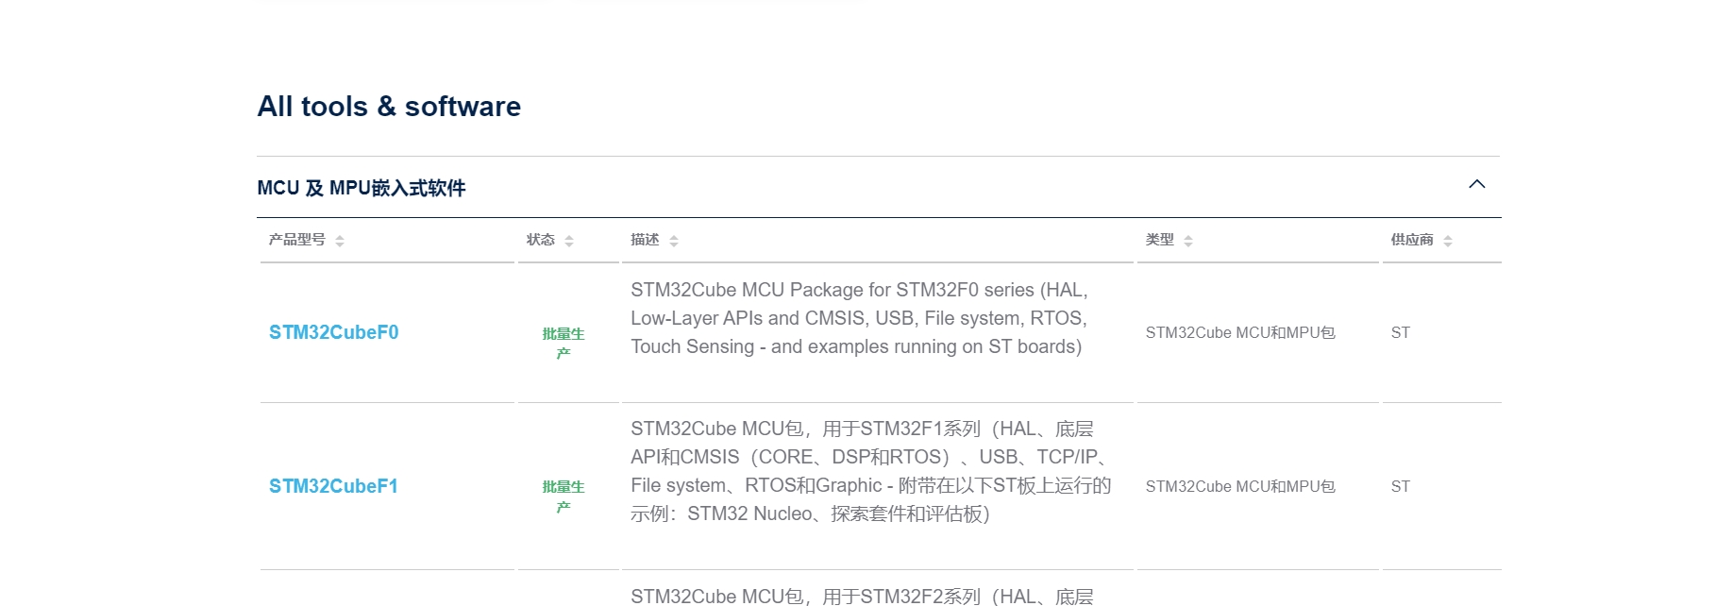Click ST supplier cell in STM32CubeF1 row
The height and width of the screenshot is (606, 1716).
[x=1400, y=486]
